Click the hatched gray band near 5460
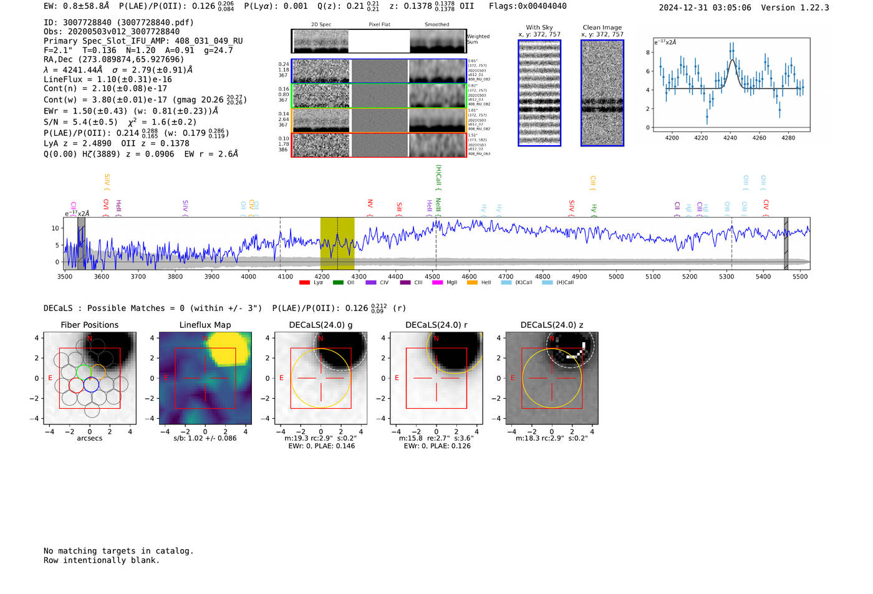The width and height of the screenshot is (873, 594). pyautogui.click(x=786, y=244)
